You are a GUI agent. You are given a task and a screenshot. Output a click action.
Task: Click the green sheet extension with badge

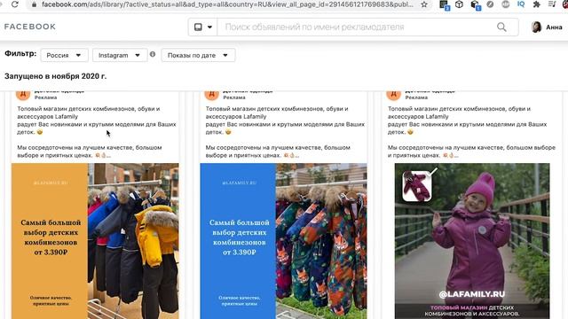444,5
